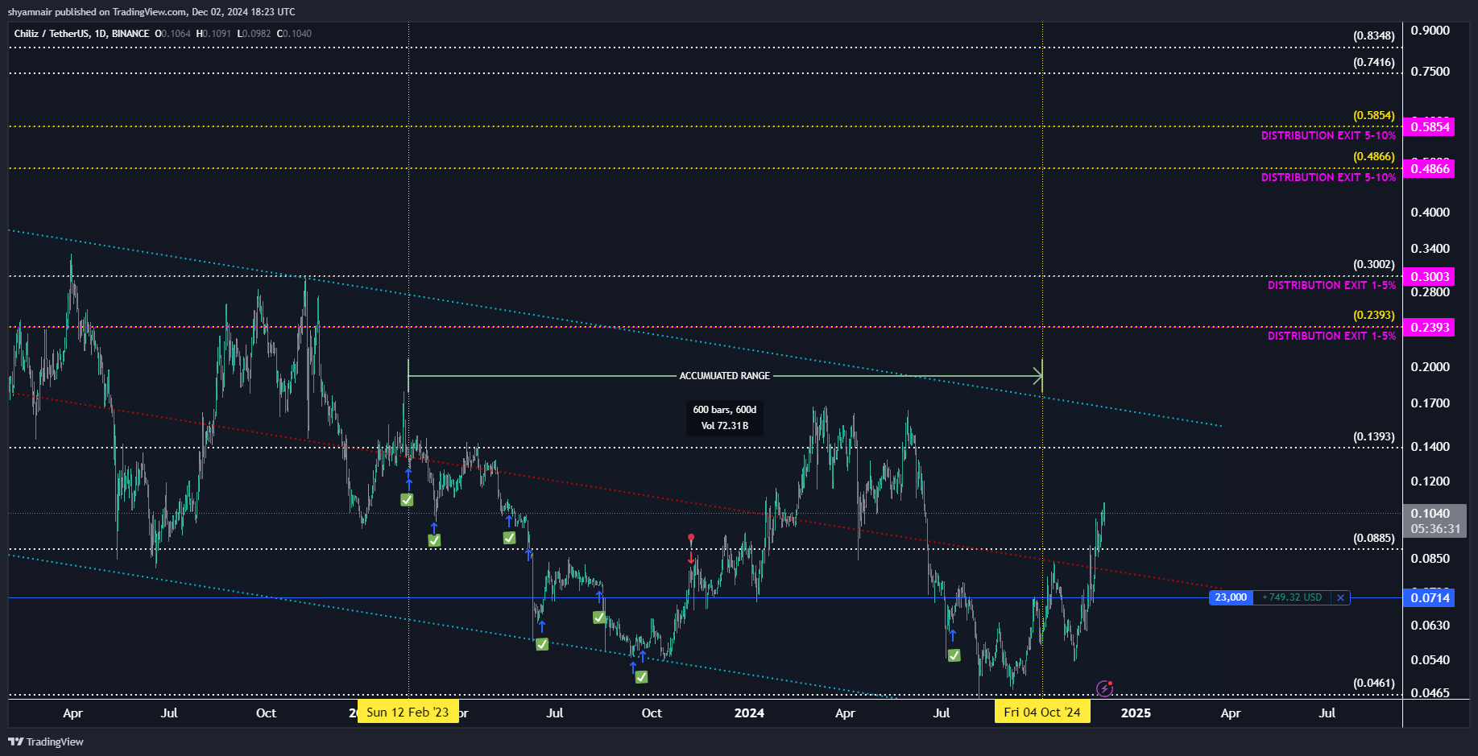Click the (0.3002) level label
This screenshot has width=1478, height=756.
coord(1373,265)
